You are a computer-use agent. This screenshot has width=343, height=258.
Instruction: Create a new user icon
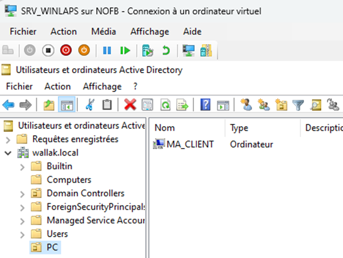pyautogui.click(x=246, y=104)
